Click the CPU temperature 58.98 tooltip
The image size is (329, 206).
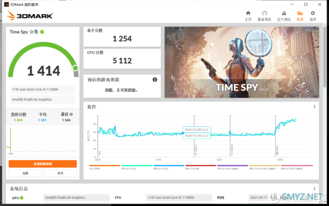coord(196,136)
